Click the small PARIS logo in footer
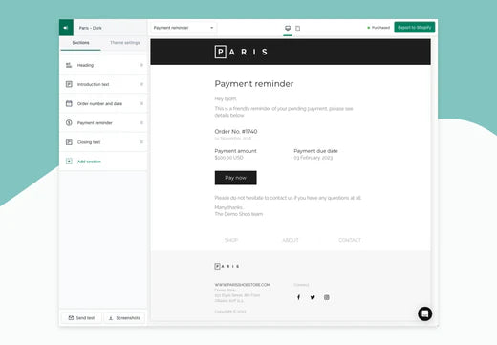This screenshot has width=497, height=345. coord(227,266)
